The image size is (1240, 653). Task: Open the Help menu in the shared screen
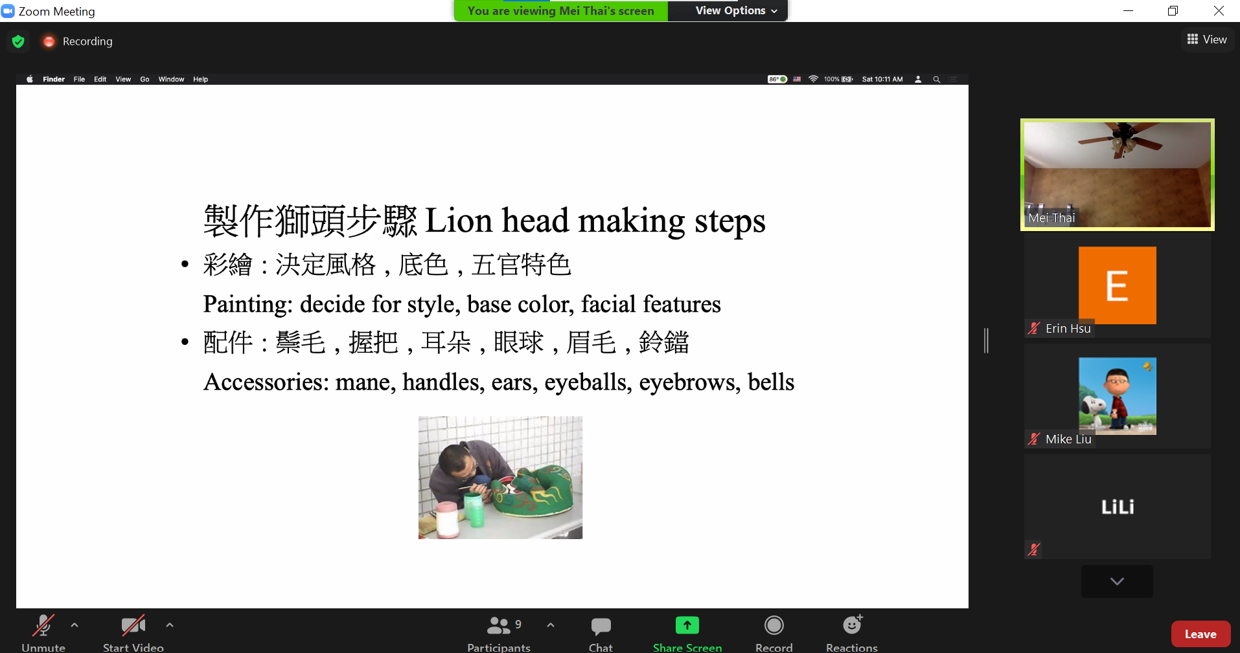(200, 79)
